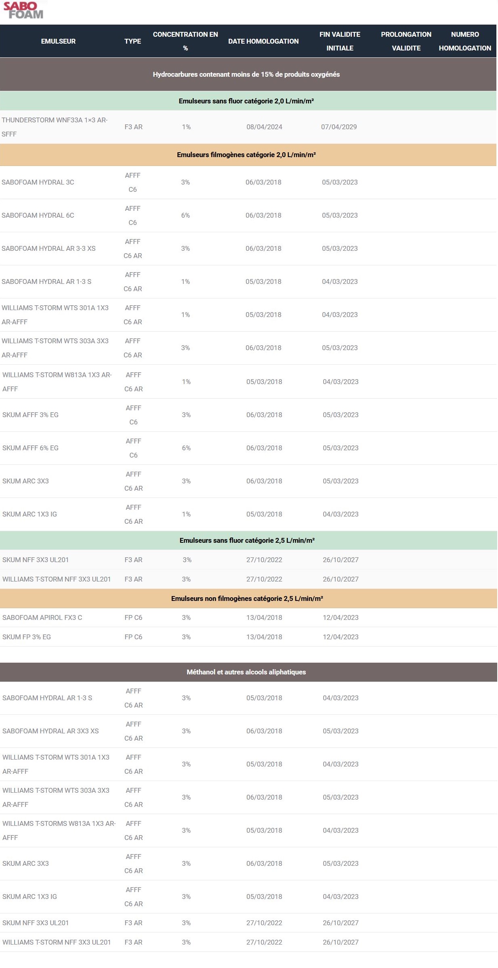The height and width of the screenshot is (968, 498).
Task: Click the SABOFOAM HYDRAL 6C row name
Action: coord(38,215)
